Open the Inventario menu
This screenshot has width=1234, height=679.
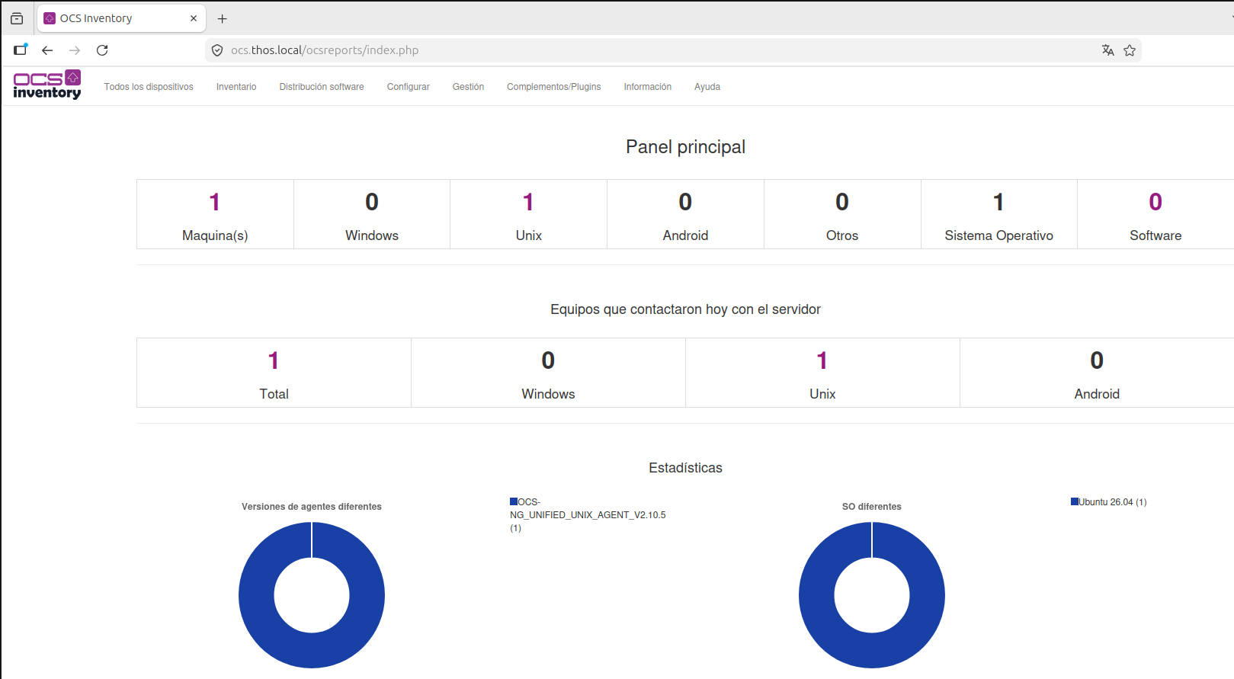(236, 87)
